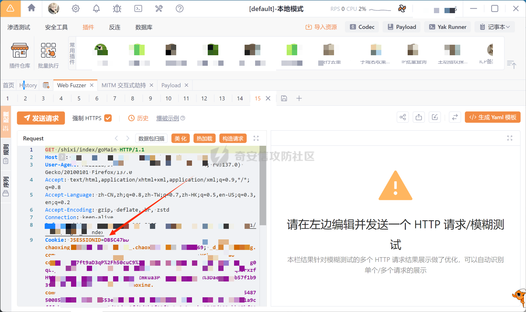Expand the response panel fullscreen

click(510, 138)
